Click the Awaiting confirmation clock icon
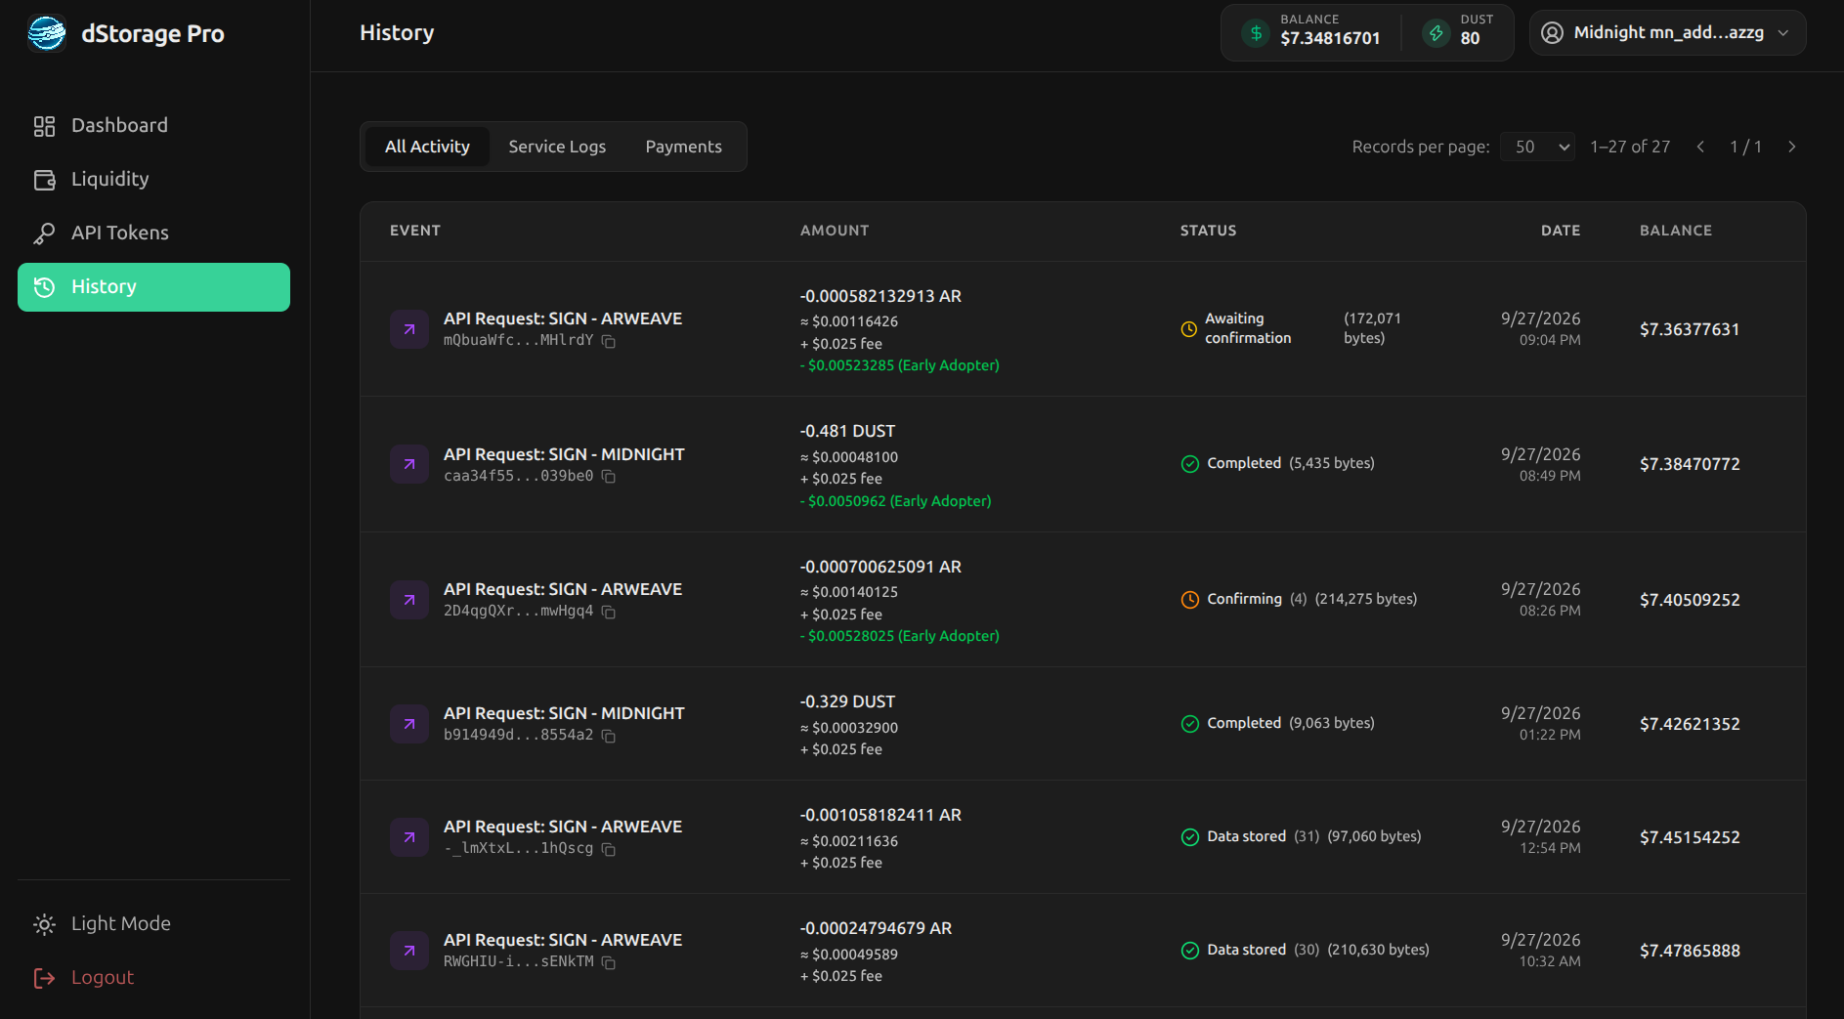 coord(1189,329)
